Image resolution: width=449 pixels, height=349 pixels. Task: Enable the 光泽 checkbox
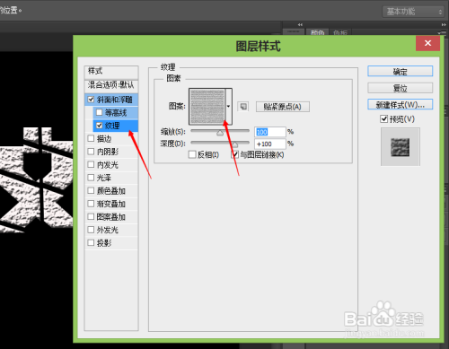click(91, 178)
